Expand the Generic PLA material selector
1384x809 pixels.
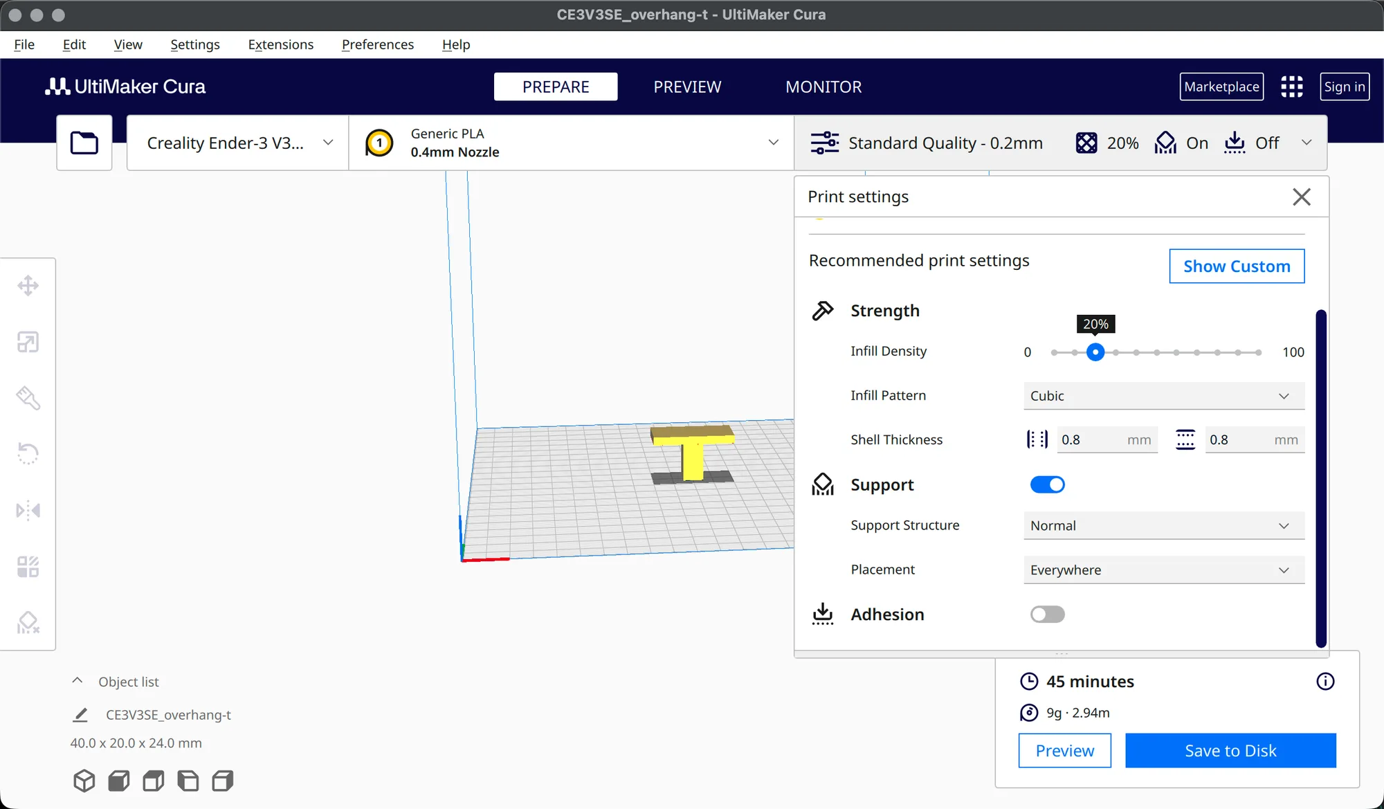571,143
